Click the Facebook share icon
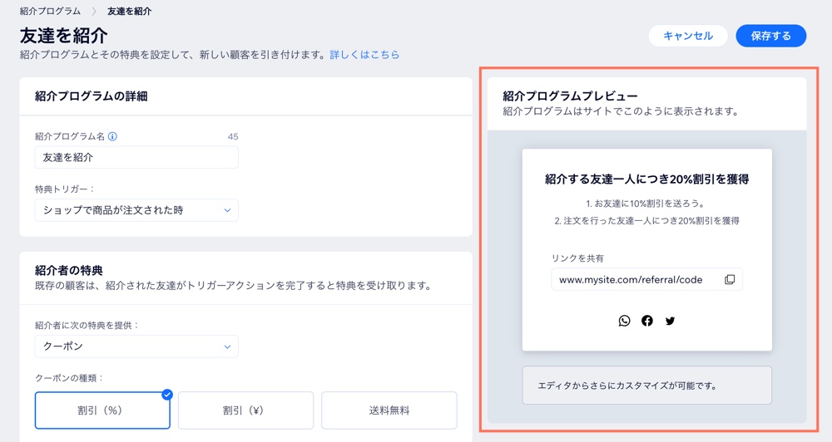Viewport: 832px width, 442px height. coord(646,321)
